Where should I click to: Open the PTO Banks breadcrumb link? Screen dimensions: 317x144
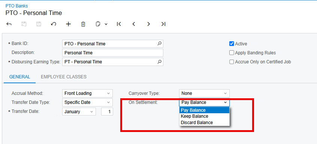pos(16,6)
